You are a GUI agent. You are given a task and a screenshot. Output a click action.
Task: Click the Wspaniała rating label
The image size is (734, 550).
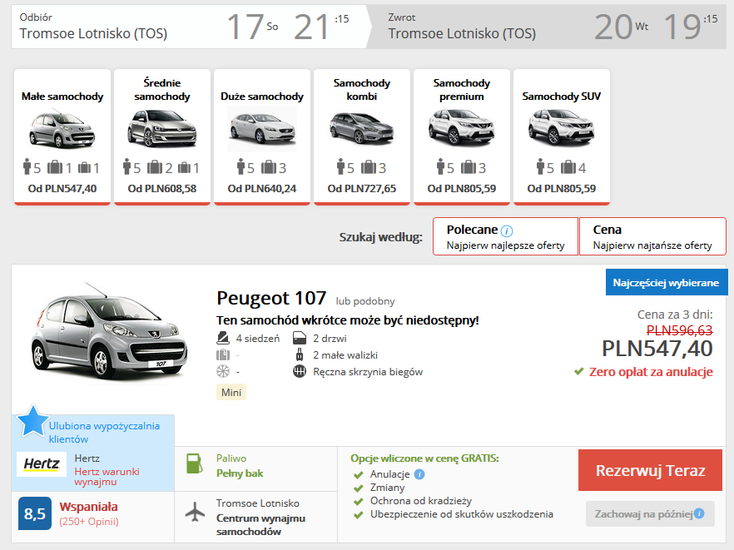click(x=88, y=507)
